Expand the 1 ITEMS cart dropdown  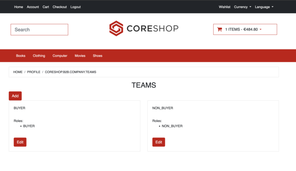click(x=245, y=30)
